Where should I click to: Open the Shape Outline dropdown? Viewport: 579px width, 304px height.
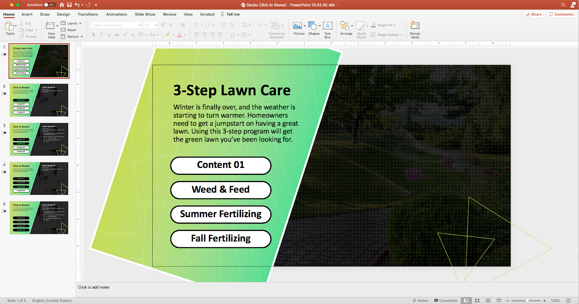[386, 35]
